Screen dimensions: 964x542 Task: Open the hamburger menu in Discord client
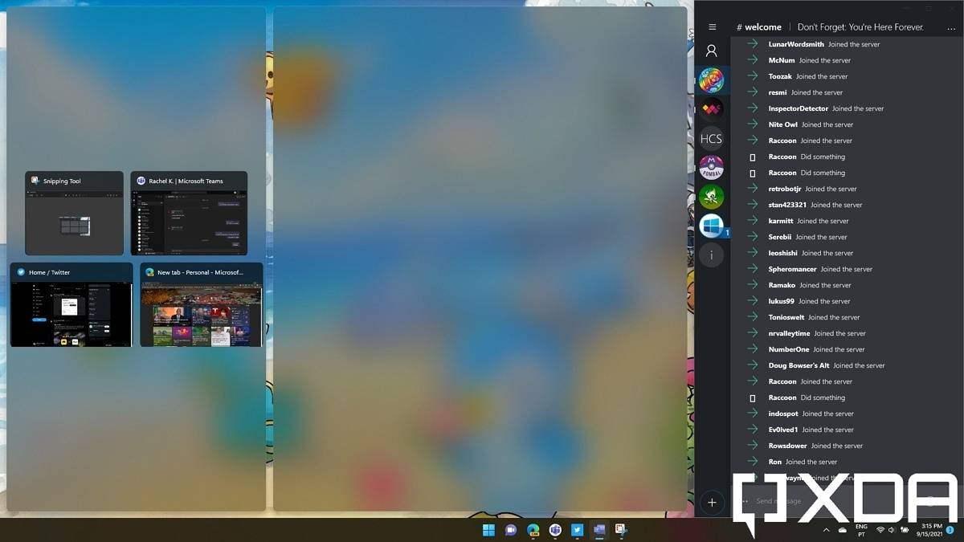click(712, 27)
